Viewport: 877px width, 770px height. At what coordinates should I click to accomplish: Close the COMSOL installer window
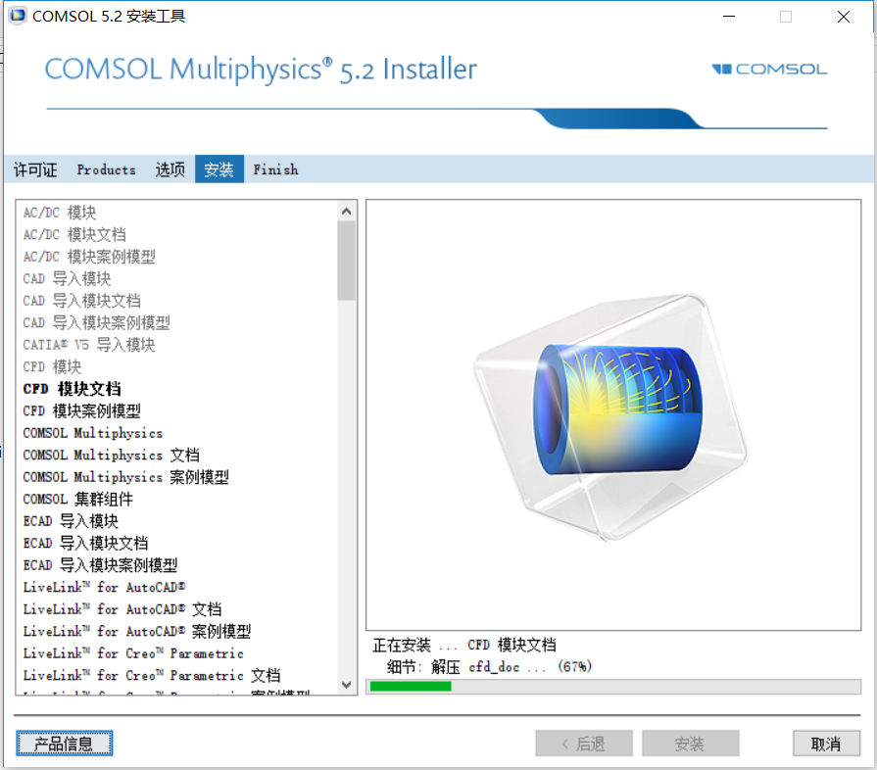[844, 17]
